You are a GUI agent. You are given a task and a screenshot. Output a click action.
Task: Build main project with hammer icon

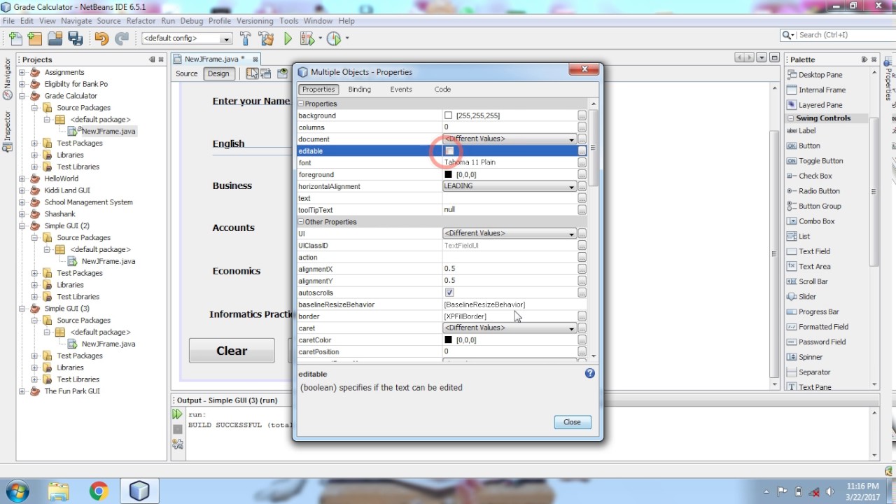click(x=246, y=38)
